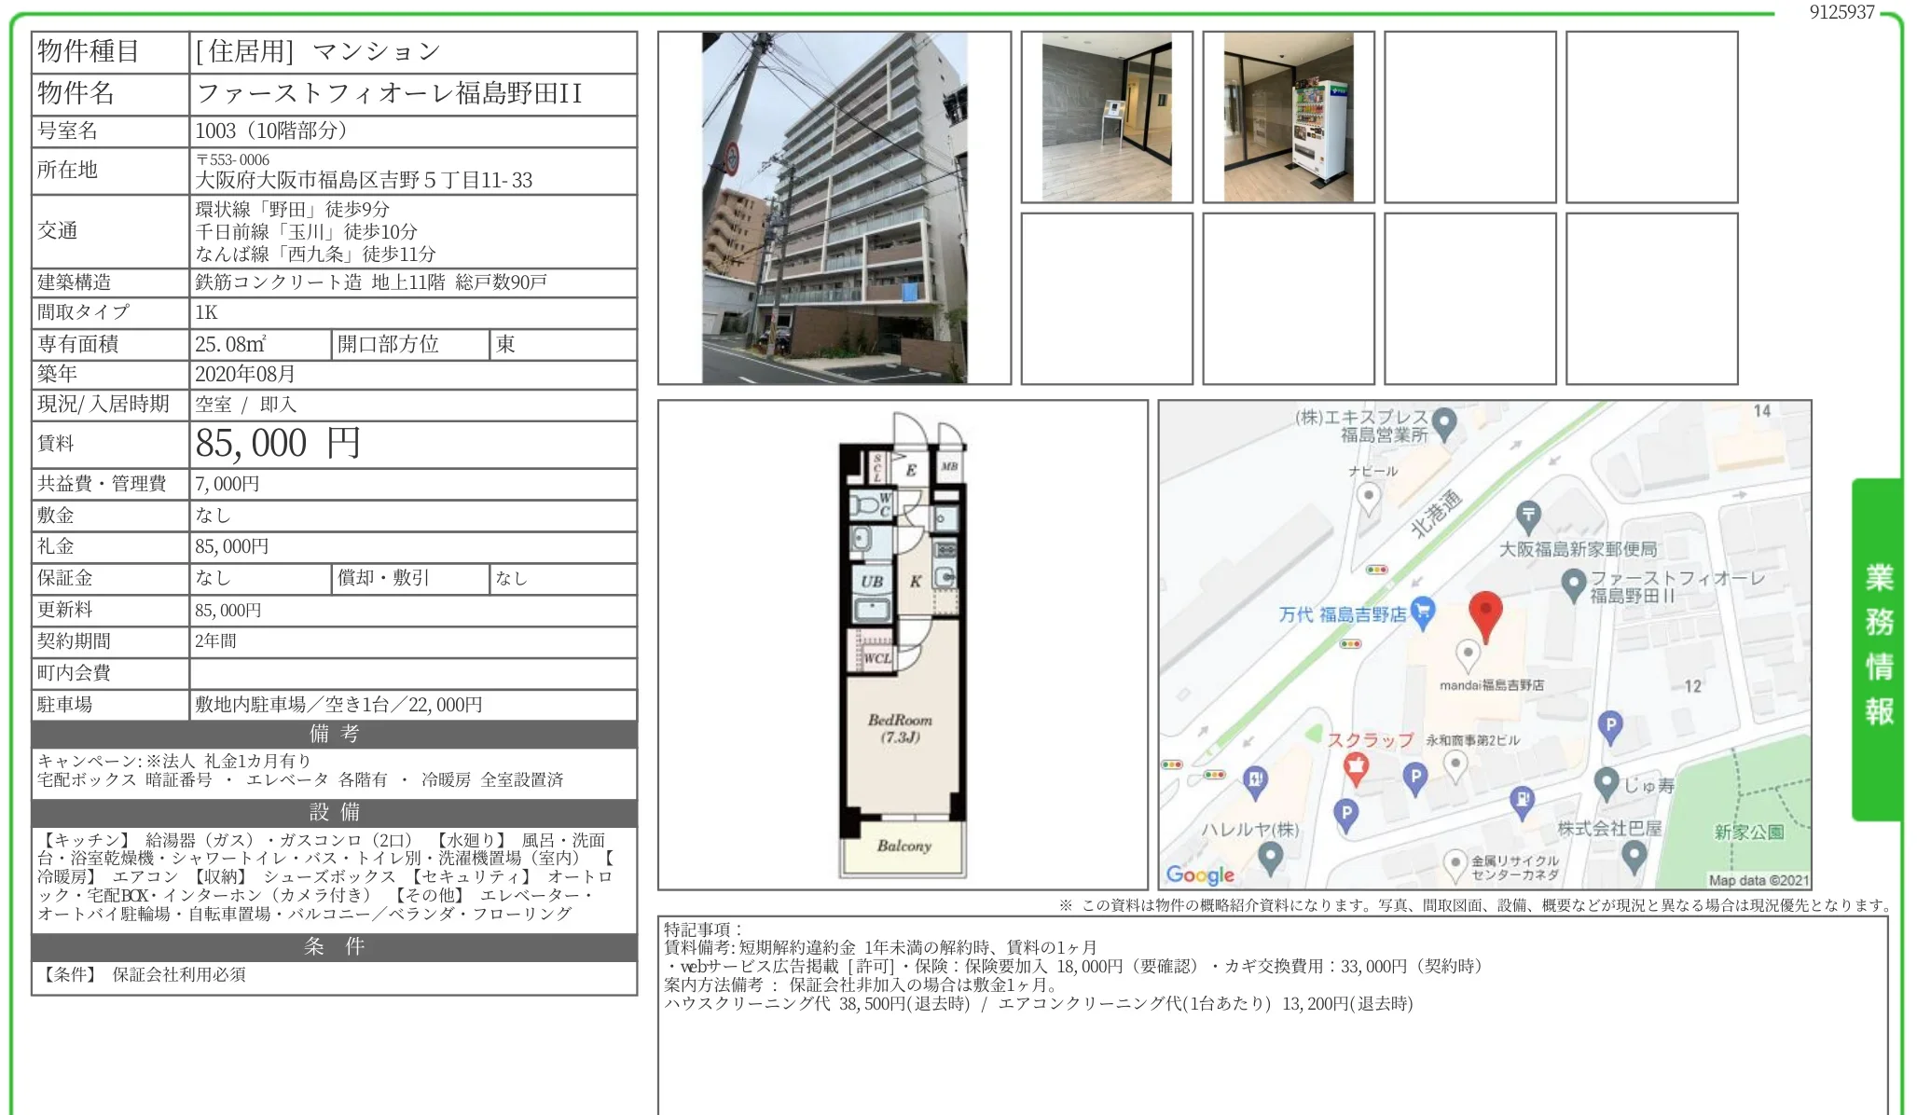Select the traffic light icon on 北港通
Viewport: 1917px width, 1115px height.
pyautogui.click(x=1378, y=570)
